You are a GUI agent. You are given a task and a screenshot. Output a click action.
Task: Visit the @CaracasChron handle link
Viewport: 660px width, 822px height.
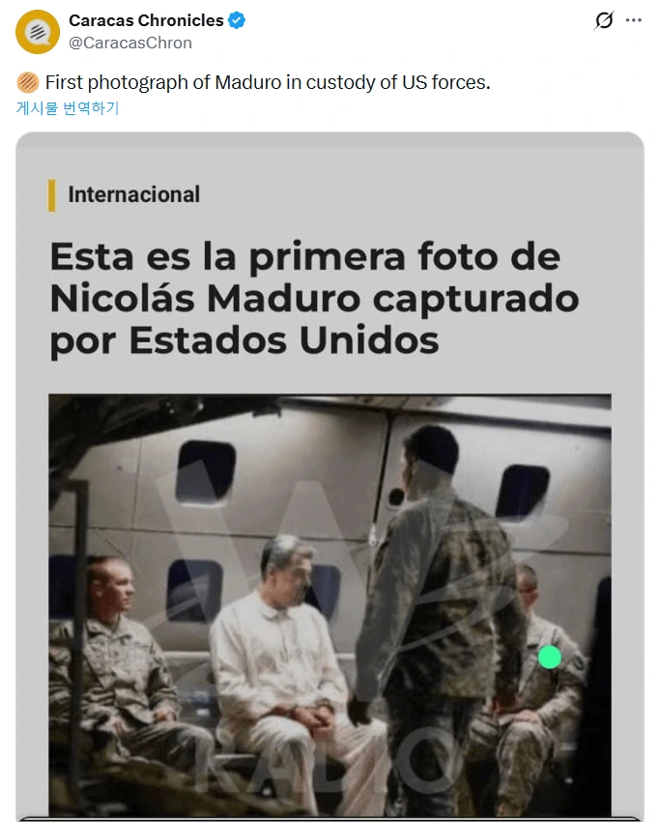[130, 43]
